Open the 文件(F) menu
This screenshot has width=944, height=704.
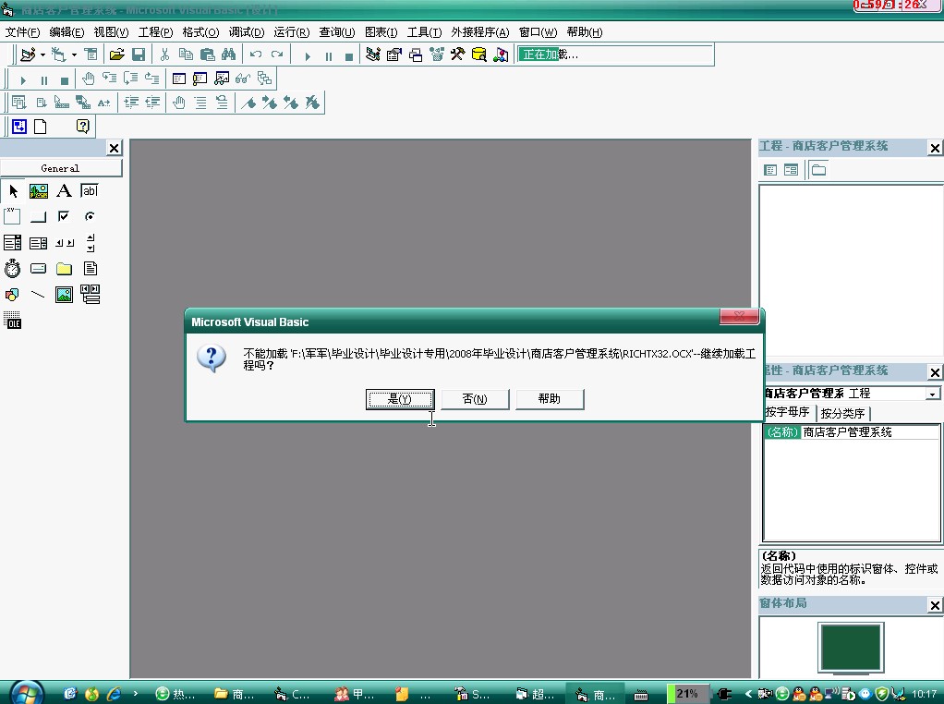22,32
